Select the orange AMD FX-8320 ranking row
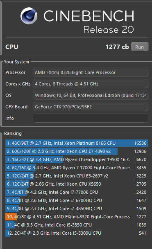The width and height of the screenshot is (152, 249). (x=77, y=217)
